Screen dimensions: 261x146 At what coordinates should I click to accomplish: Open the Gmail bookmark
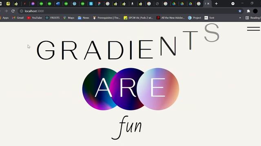(x=18, y=18)
